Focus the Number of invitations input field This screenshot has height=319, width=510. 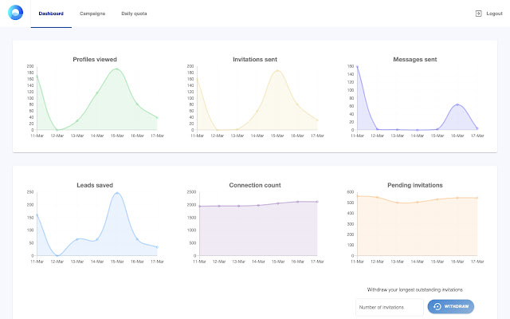[390, 307]
